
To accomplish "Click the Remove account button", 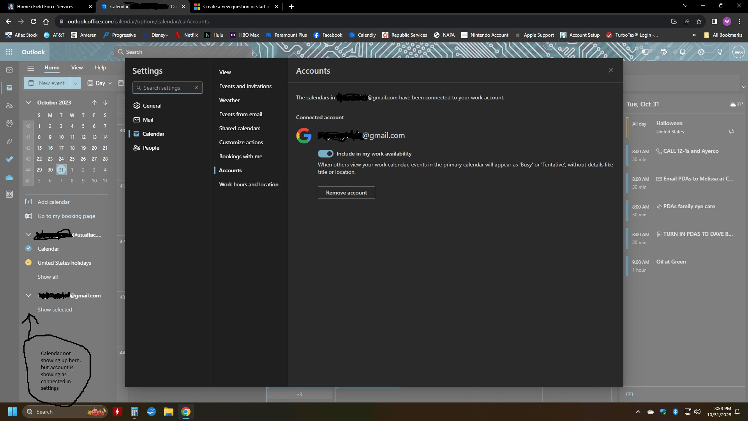I will (x=346, y=193).
